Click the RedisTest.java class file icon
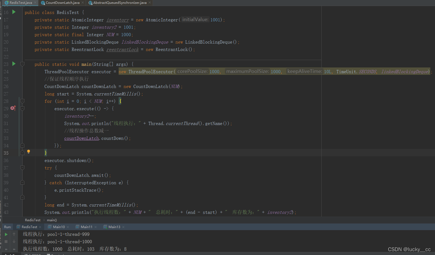The width and height of the screenshot is (435, 255). (7, 3)
